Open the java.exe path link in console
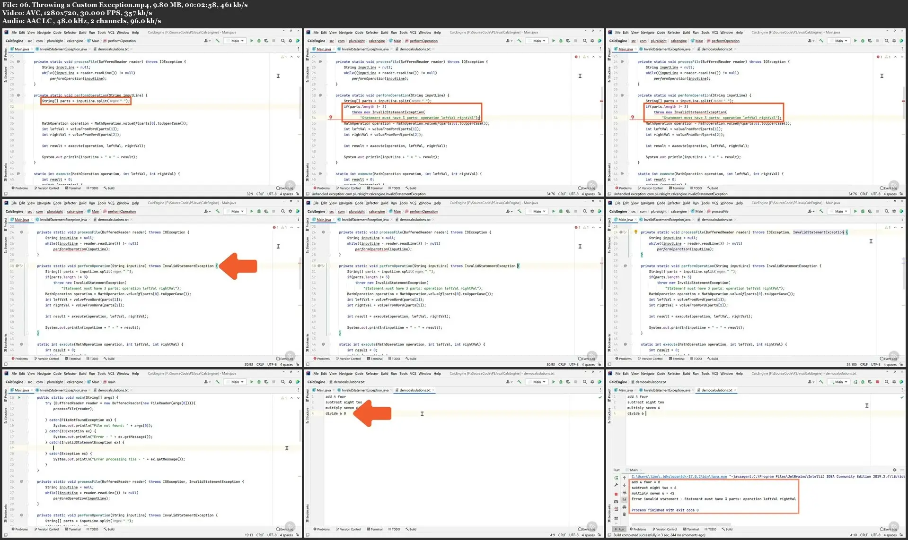 point(679,476)
